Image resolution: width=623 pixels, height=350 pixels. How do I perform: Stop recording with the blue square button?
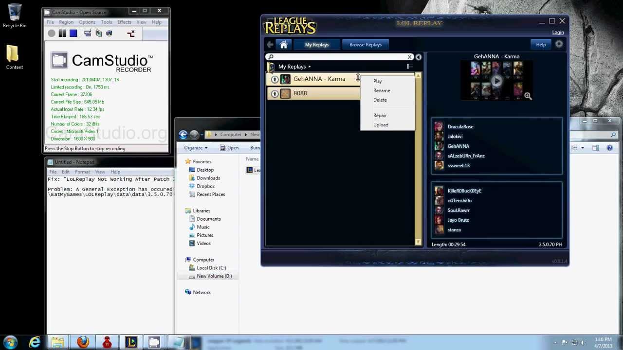coord(73,34)
